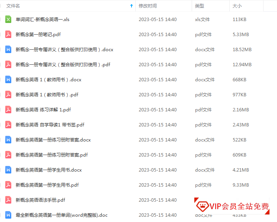This screenshot has height=222, width=277.
Task: Click modified time of 单词词汇-新概念英语一.xls
Action: 157,20
